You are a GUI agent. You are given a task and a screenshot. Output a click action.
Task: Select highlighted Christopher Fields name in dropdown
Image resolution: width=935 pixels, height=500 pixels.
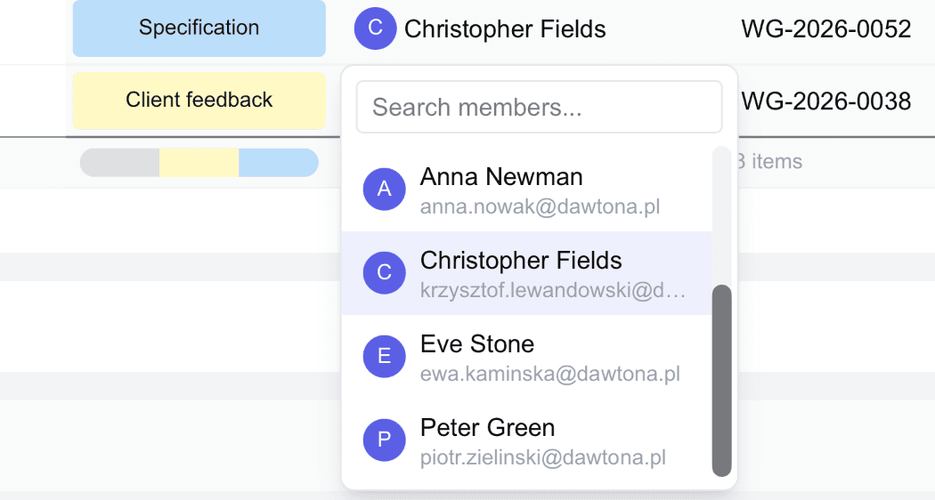521,261
